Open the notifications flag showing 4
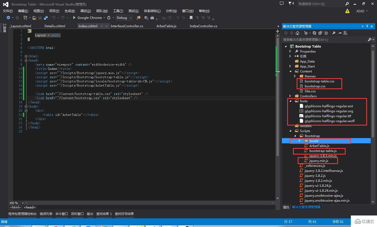This screenshot has width=377, height=227. [x=291, y=4]
